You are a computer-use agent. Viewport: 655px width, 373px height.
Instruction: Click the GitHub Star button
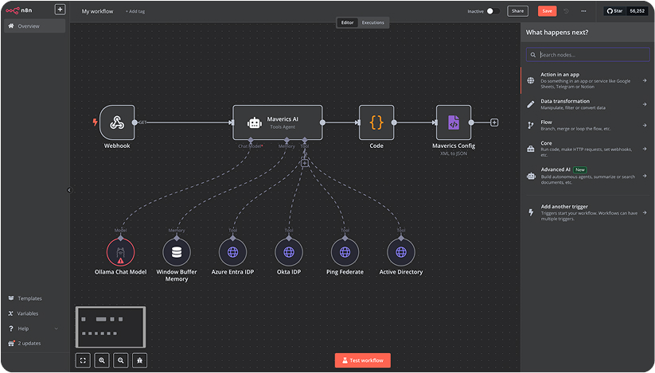(x=615, y=11)
